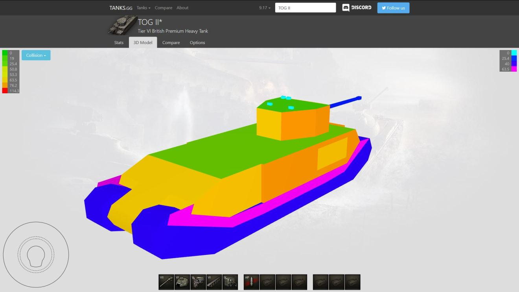The image size is (519, 292).
Task: Switch to the Stats tab
Action: click(119, 43)
